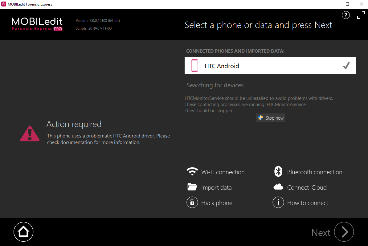Open the Wi-Fi connection option
Screen dimensions: 368x246
(x=223, y=172)
